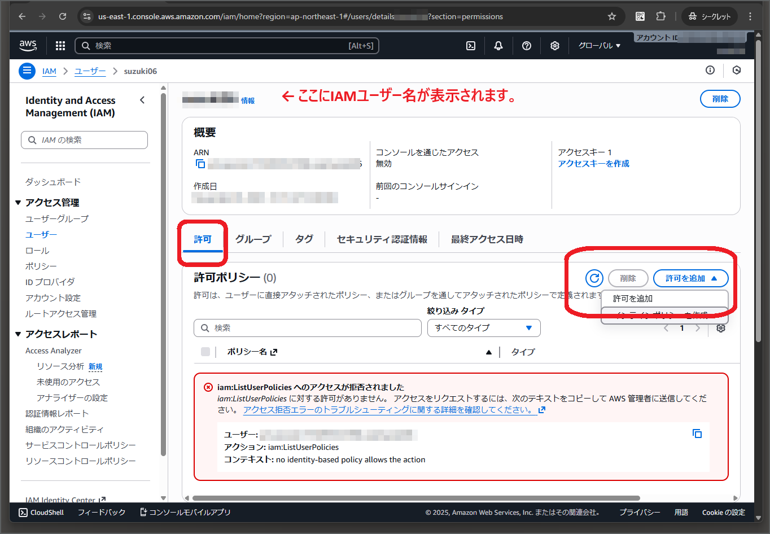This screenshot has width=770, height=534.
Task: Open サービスコントロールポリシー in the sidebar
Action: [x=81, y=445]
